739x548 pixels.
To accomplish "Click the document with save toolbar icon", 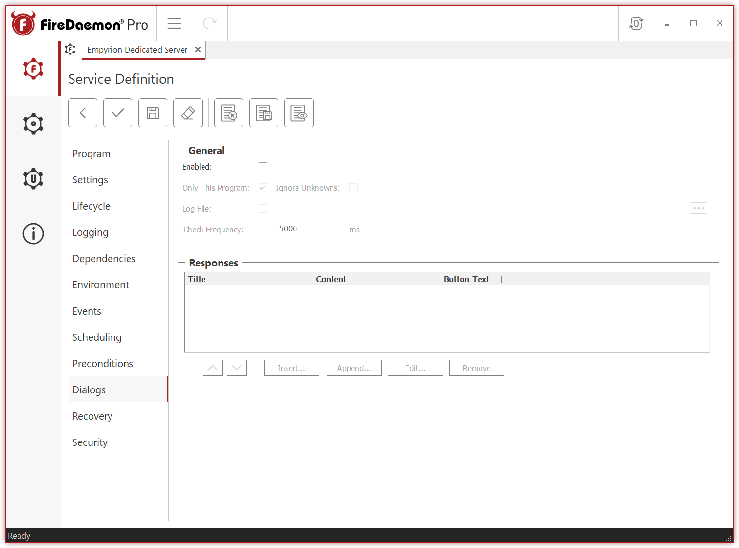I will coord(264,113).
